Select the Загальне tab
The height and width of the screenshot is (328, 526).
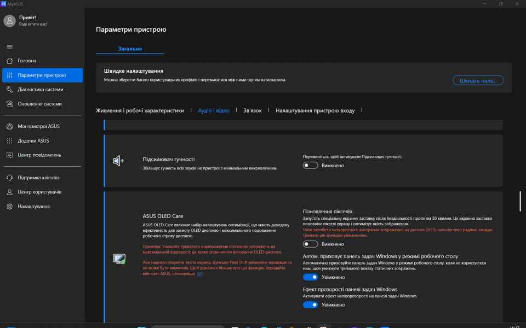(130, 49)
